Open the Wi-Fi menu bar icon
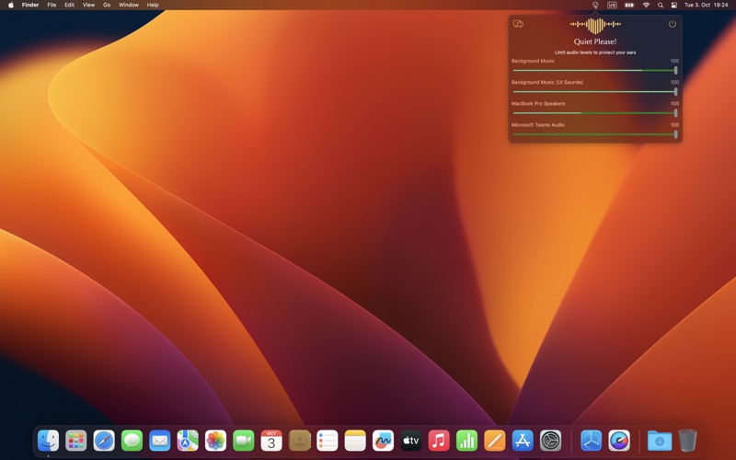Viewport: 736px width, 460px height. pos(647,5)
